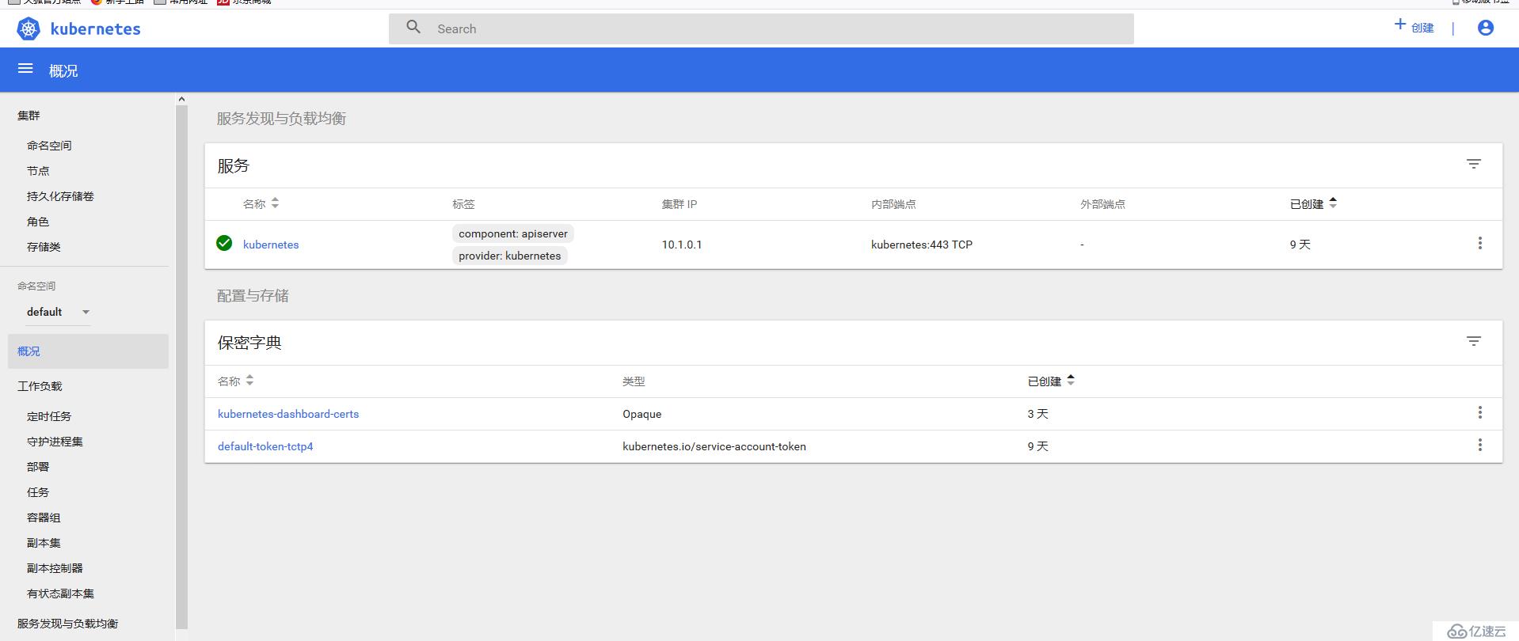Click the provider: kubernetes label chip
Screen dimensions: 1519x641
(510, 256)
